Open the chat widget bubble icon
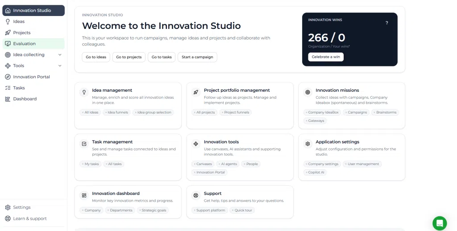 coord(440,223)
